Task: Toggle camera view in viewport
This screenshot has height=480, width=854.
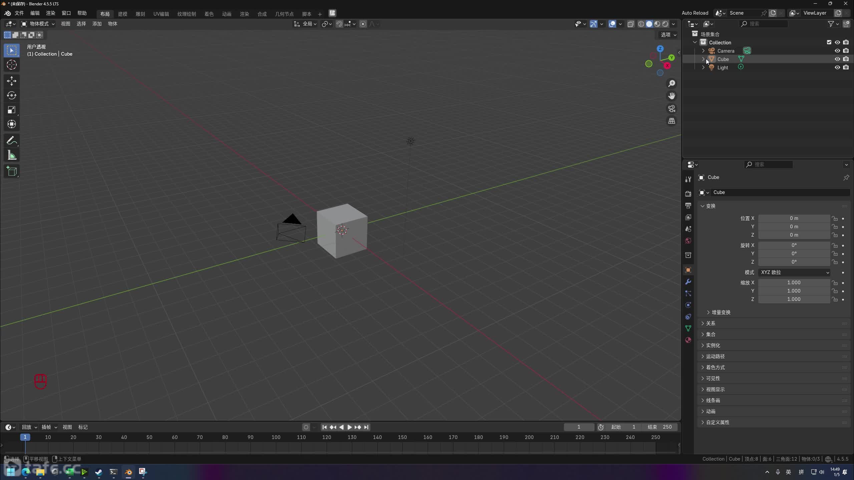Action: point(672,109)
